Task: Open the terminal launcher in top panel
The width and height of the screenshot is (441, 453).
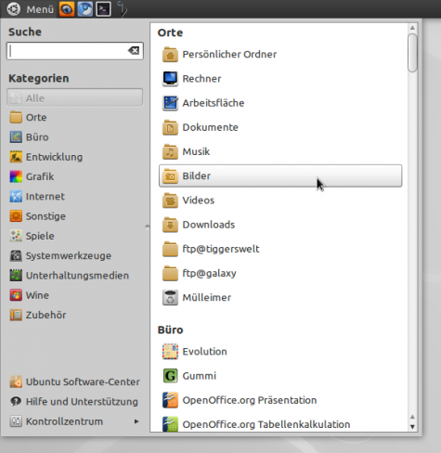Action: pos(103,9)
